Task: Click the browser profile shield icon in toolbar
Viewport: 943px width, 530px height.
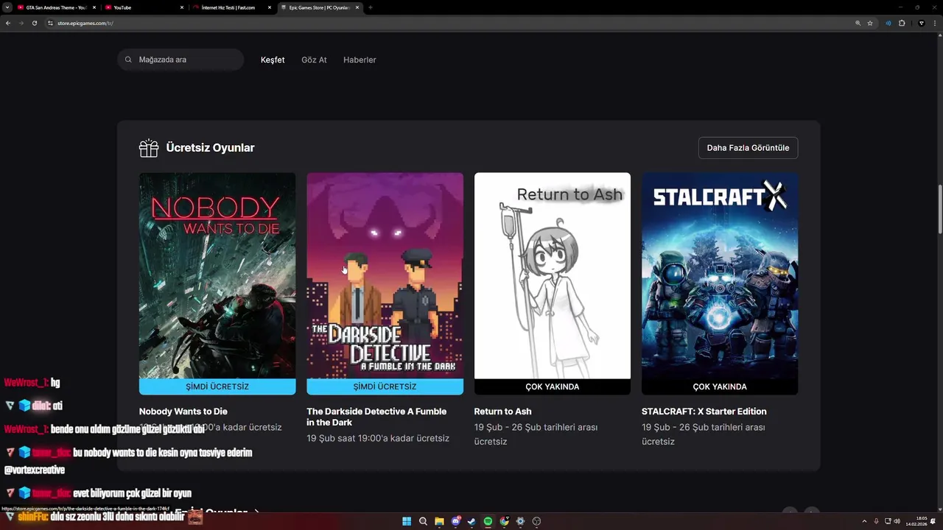Action: [921, 23]
